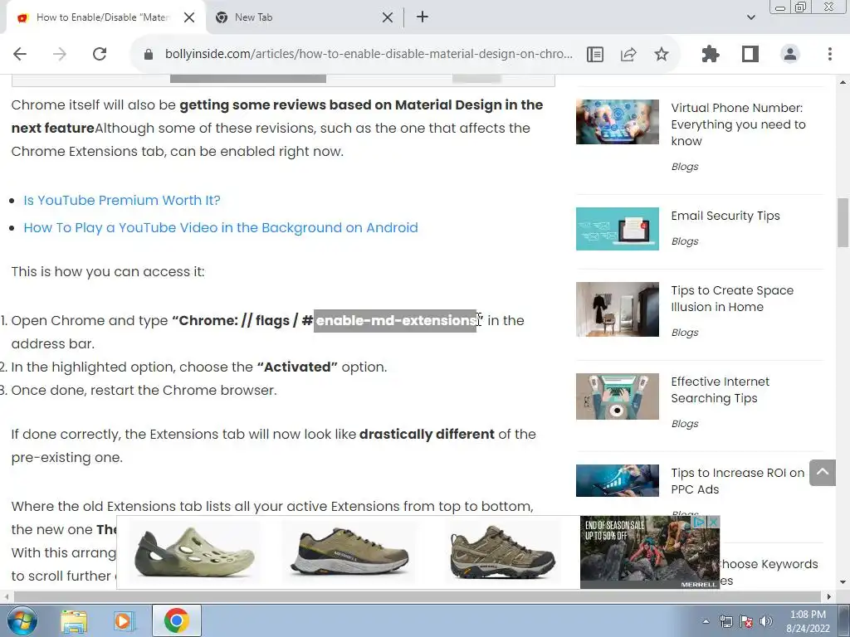Open Windows Explorer from taskbar
The image size is (850, 637).
tap(74, 621)
